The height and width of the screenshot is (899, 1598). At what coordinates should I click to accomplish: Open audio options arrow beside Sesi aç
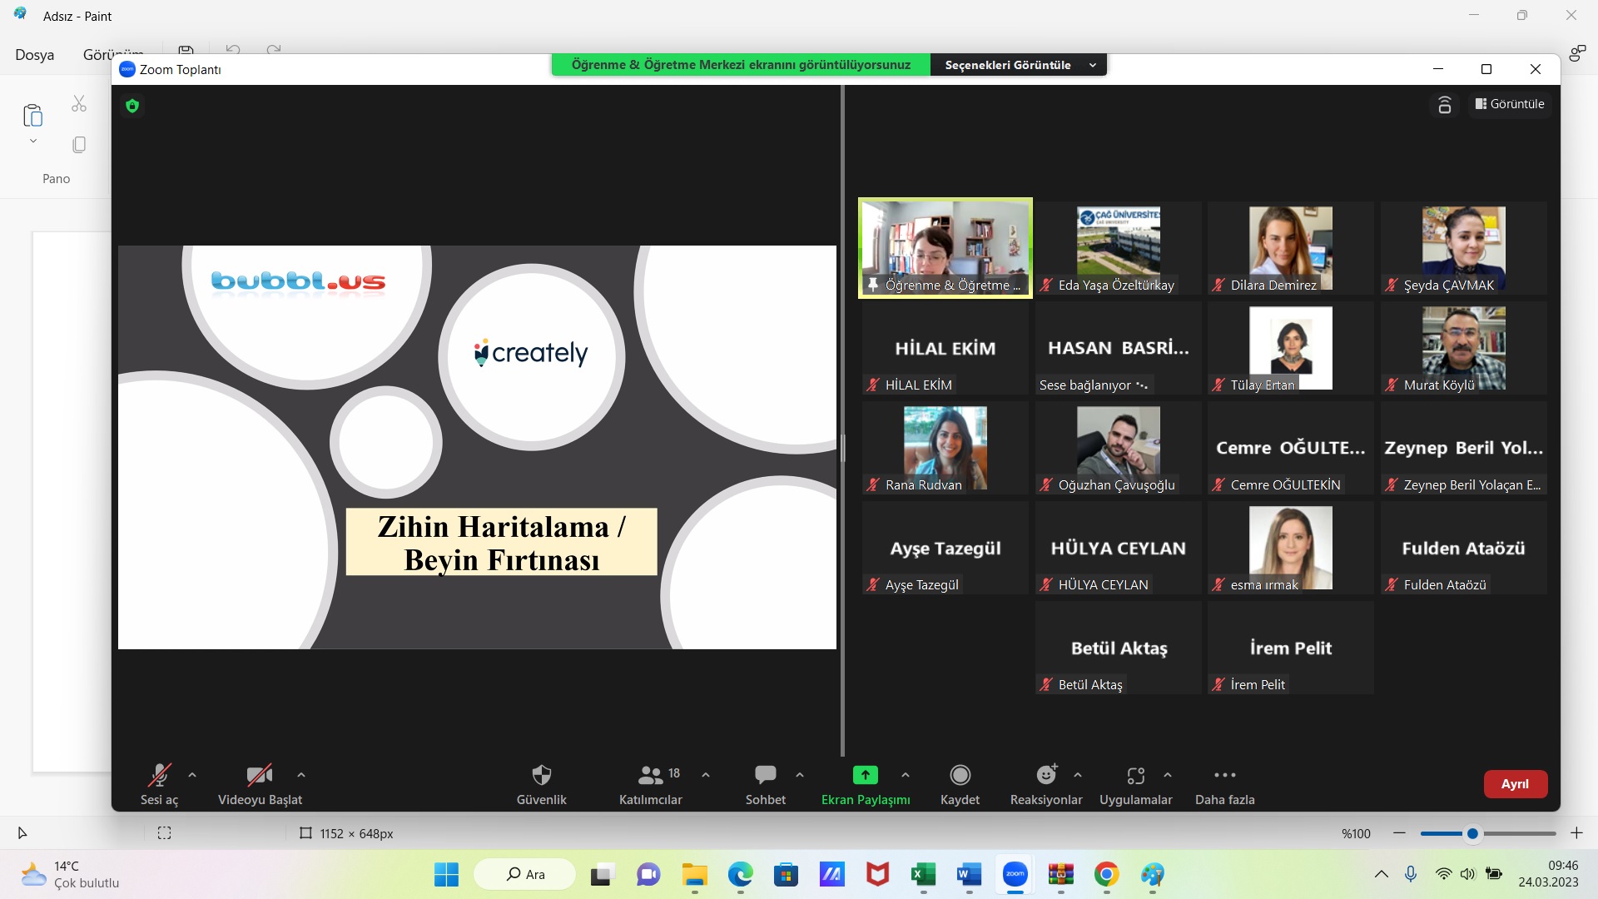[192, 775]
